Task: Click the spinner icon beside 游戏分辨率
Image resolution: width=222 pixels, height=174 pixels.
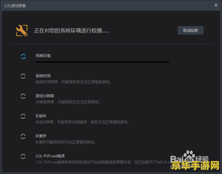Action: pos(23,96)
